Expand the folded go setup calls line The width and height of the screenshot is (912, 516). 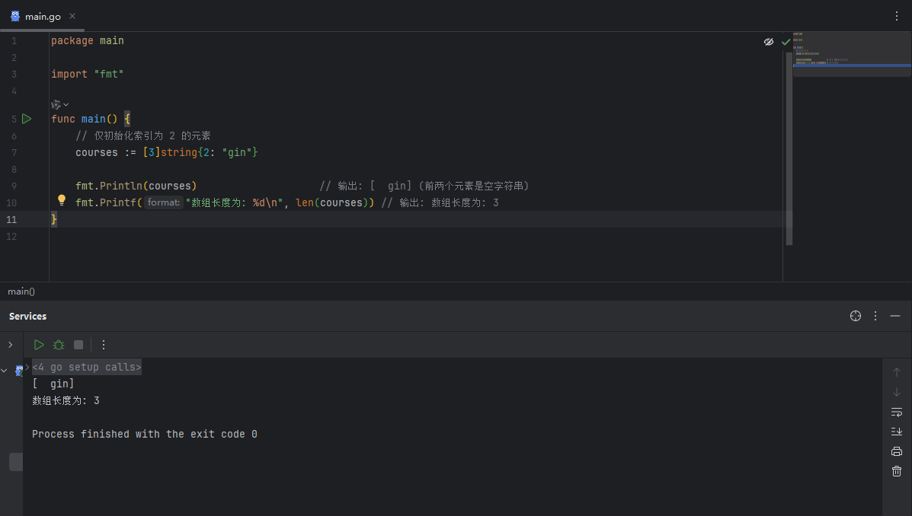86,367
